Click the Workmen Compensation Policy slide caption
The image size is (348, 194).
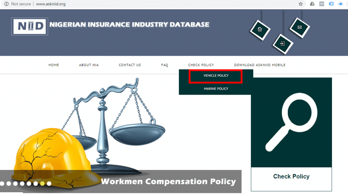click(x=168, y=181)
